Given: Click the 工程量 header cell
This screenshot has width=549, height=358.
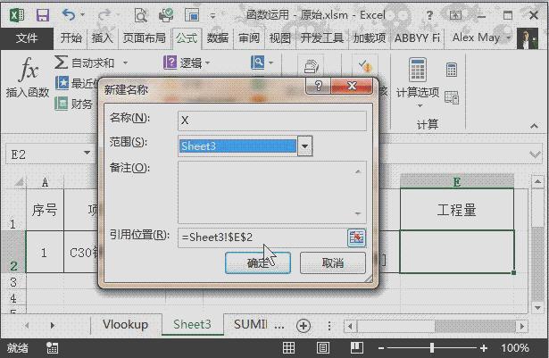Looking at the screenshot, I should click(x=456, y=210).
